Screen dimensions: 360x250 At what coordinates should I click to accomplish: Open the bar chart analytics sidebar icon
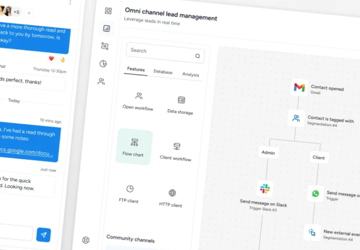[x=107, y=28]
